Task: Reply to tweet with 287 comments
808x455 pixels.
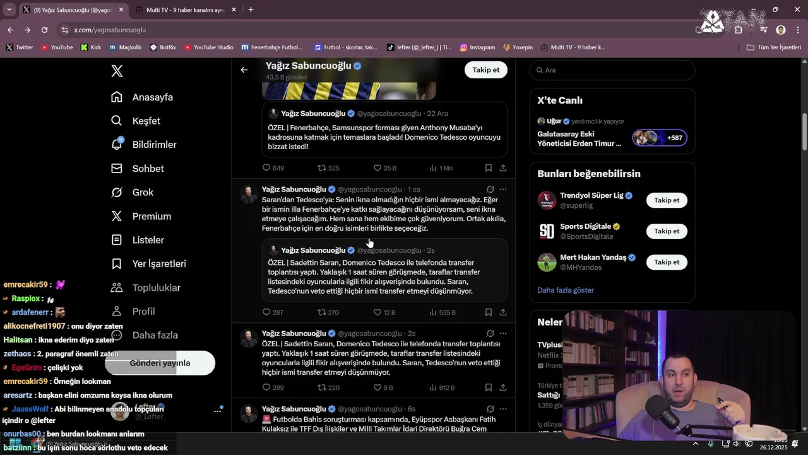Action: (x=273, y=312)
